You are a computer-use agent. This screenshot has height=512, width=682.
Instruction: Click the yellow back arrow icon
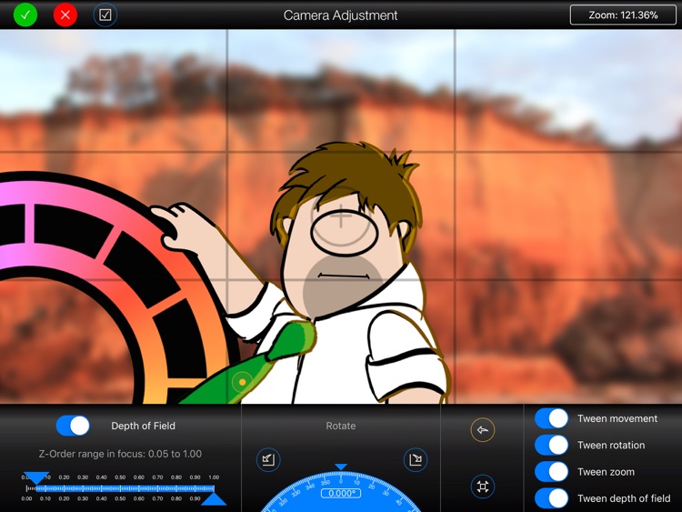482,430
